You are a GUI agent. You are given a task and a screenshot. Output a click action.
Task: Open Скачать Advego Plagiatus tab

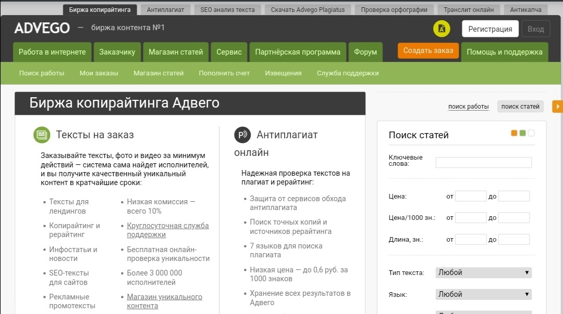tap(308, 10)
